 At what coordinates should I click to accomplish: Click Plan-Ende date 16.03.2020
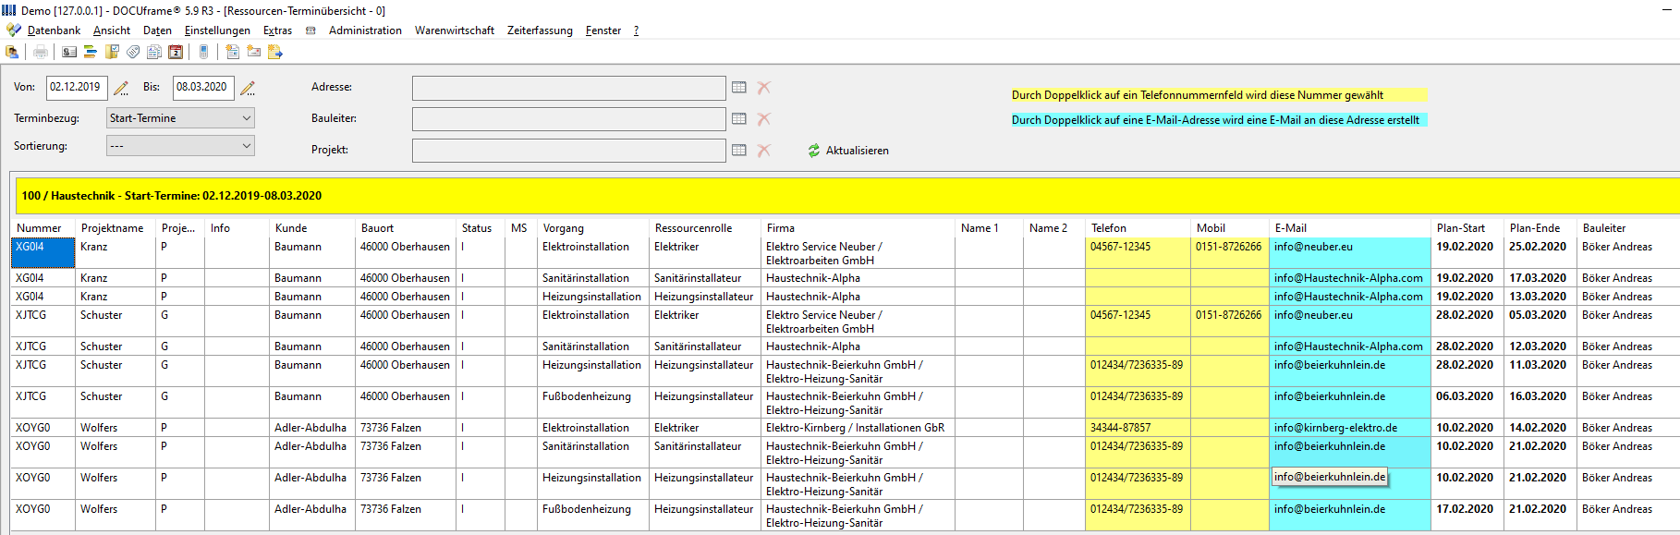[1538, 396]
